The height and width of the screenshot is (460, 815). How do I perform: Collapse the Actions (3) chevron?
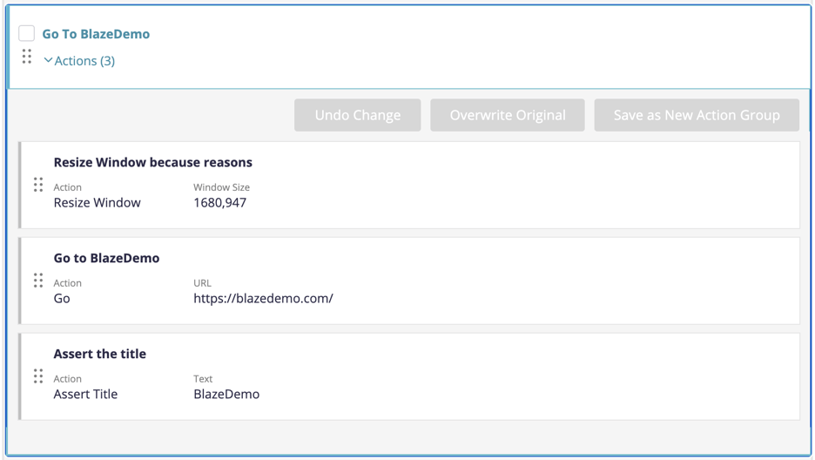point(48,60)
